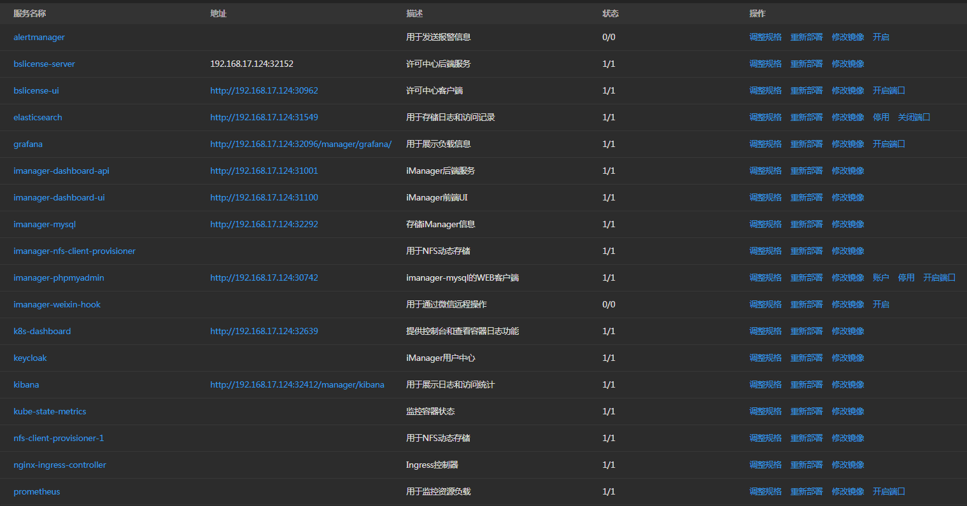This screenshot has height=506, width=967.
Task: Open the bslicense-ui address link with port 30962
Action: click(264, 91)
